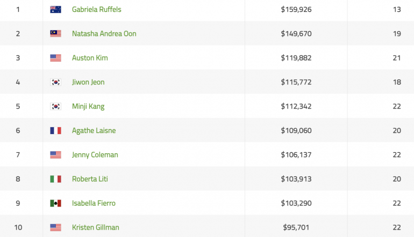Click the Italian flag beside Roberta Liti
414x237 pixels.
(55, 179)
